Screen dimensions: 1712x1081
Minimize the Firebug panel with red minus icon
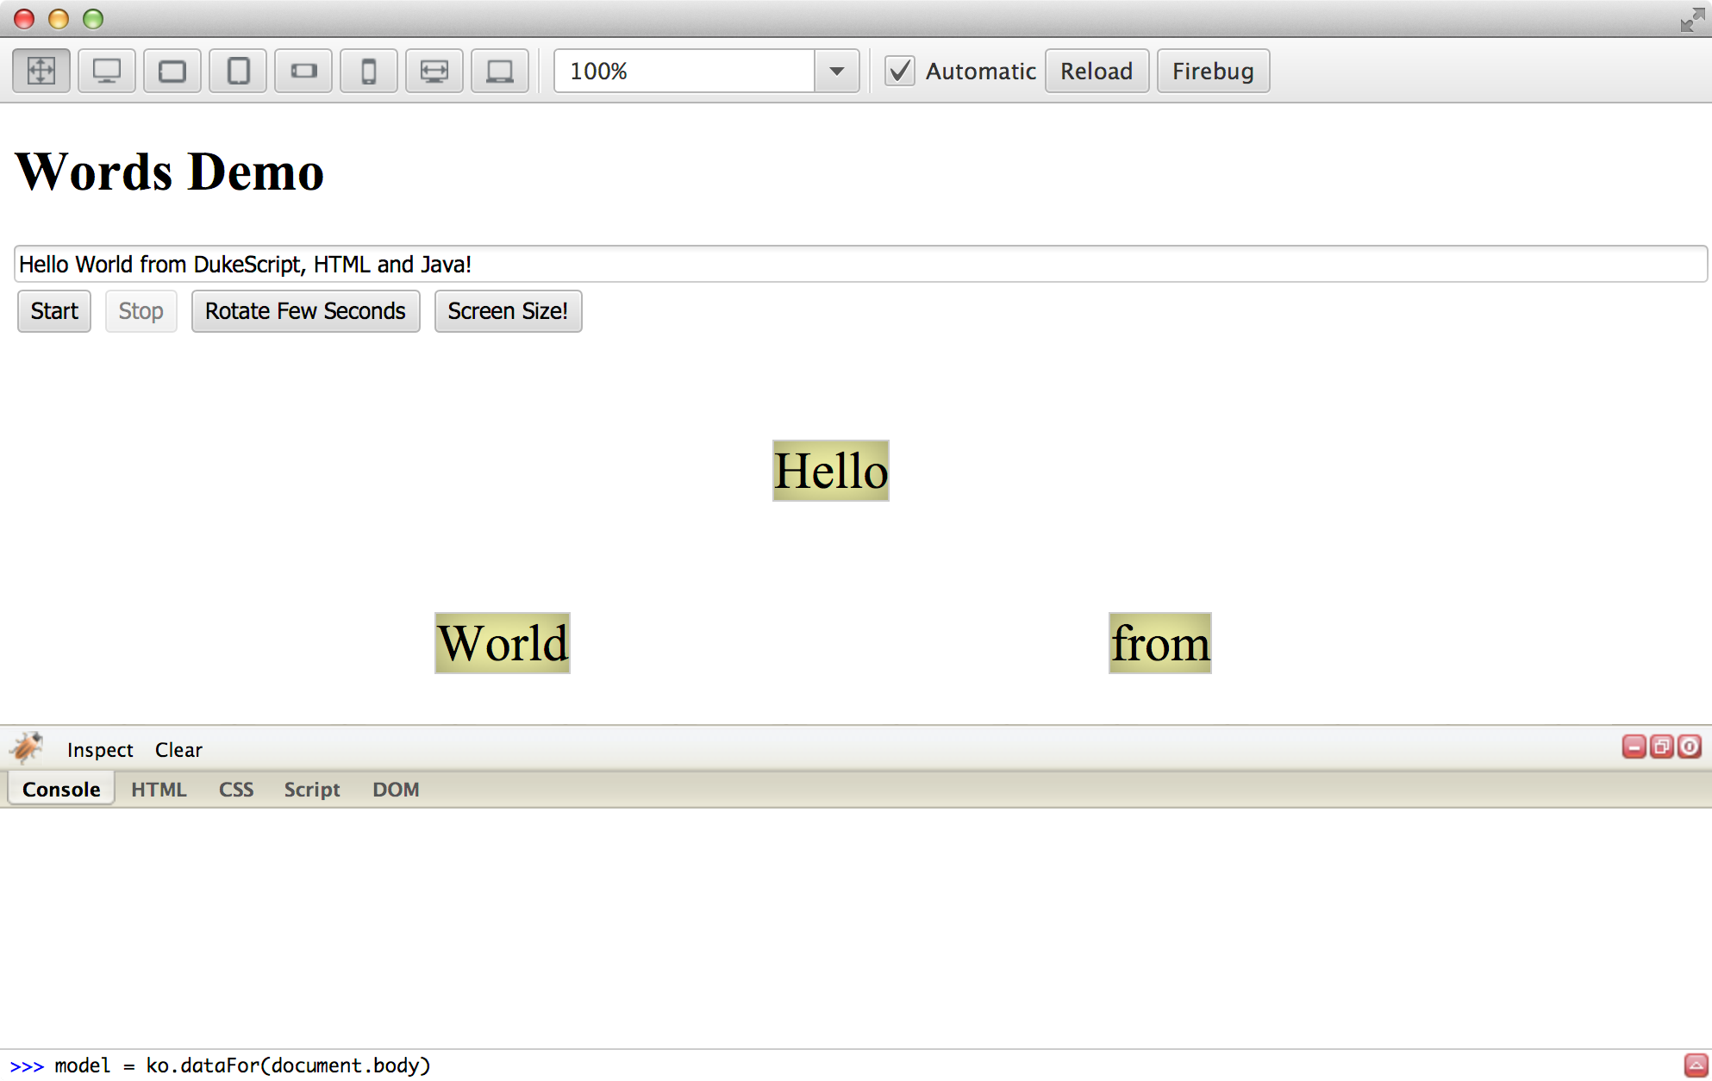point(1634,747)
